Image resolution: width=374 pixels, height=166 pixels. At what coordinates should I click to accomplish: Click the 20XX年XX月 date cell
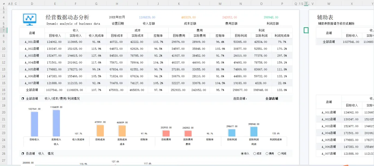tap(117, 17)
